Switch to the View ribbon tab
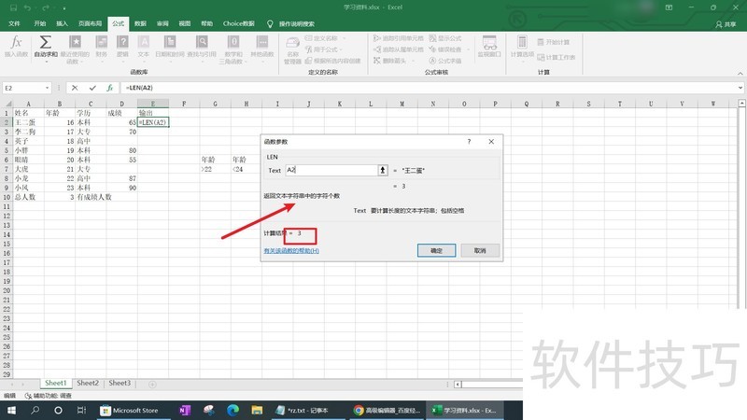The image size is (747, 420). [x=184, y=23]
